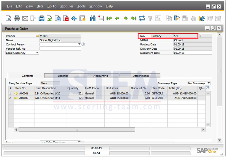Image resolution: width=226 pixels, height=157 pixels.
Task: Go to Last Data Record icon
Action: 134,18
